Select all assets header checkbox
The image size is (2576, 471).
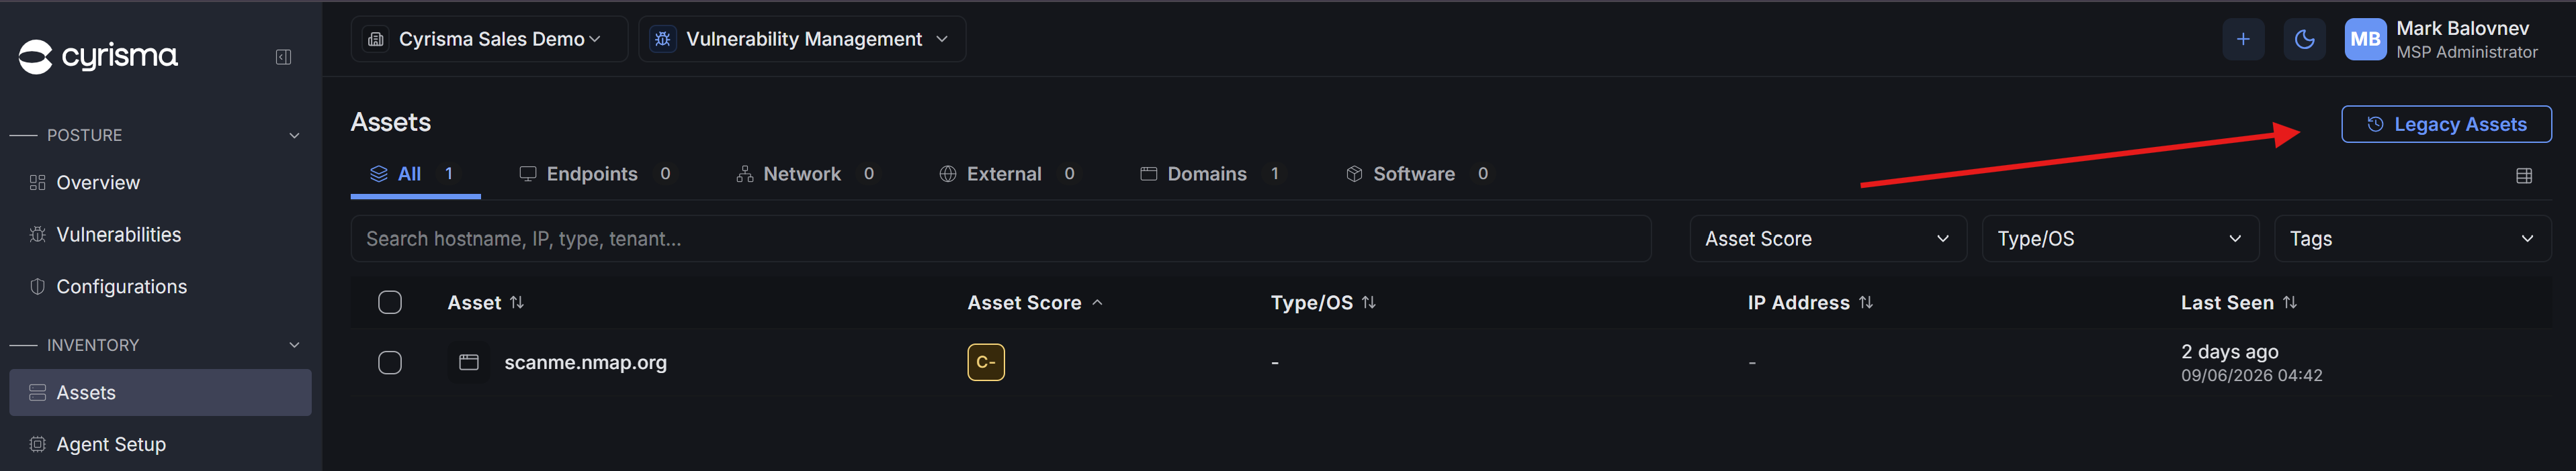tap(390, 303)
